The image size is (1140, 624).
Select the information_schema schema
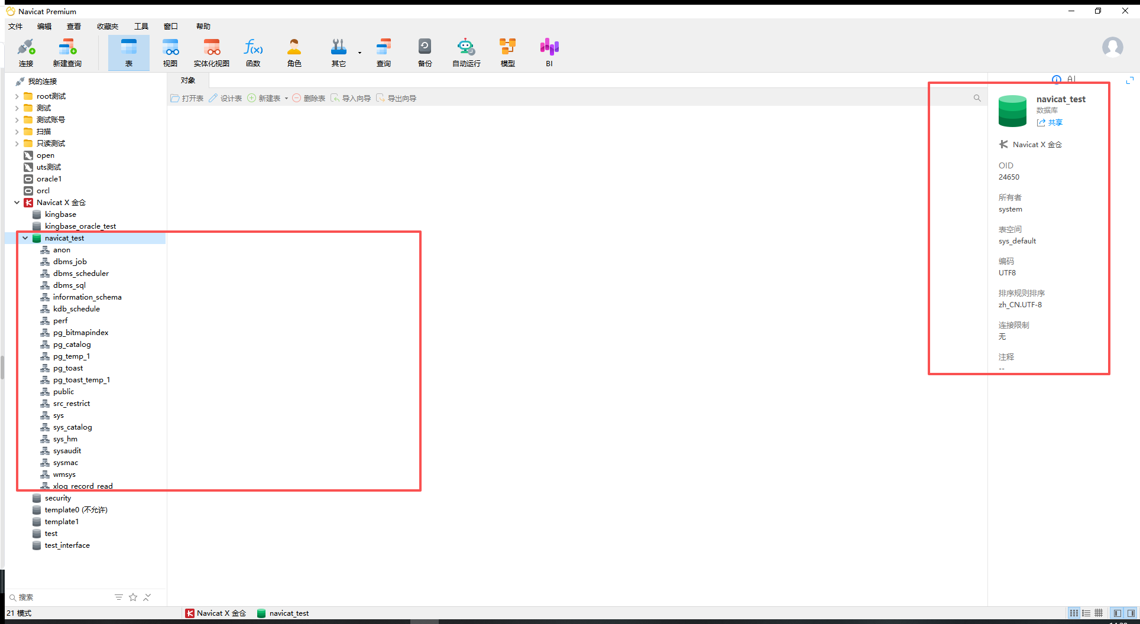(x=87, y=297)
